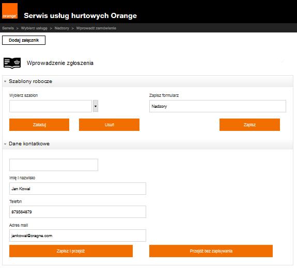Click the Załaduj button
The image size is (297, 269).
click(x=39, y=125)
